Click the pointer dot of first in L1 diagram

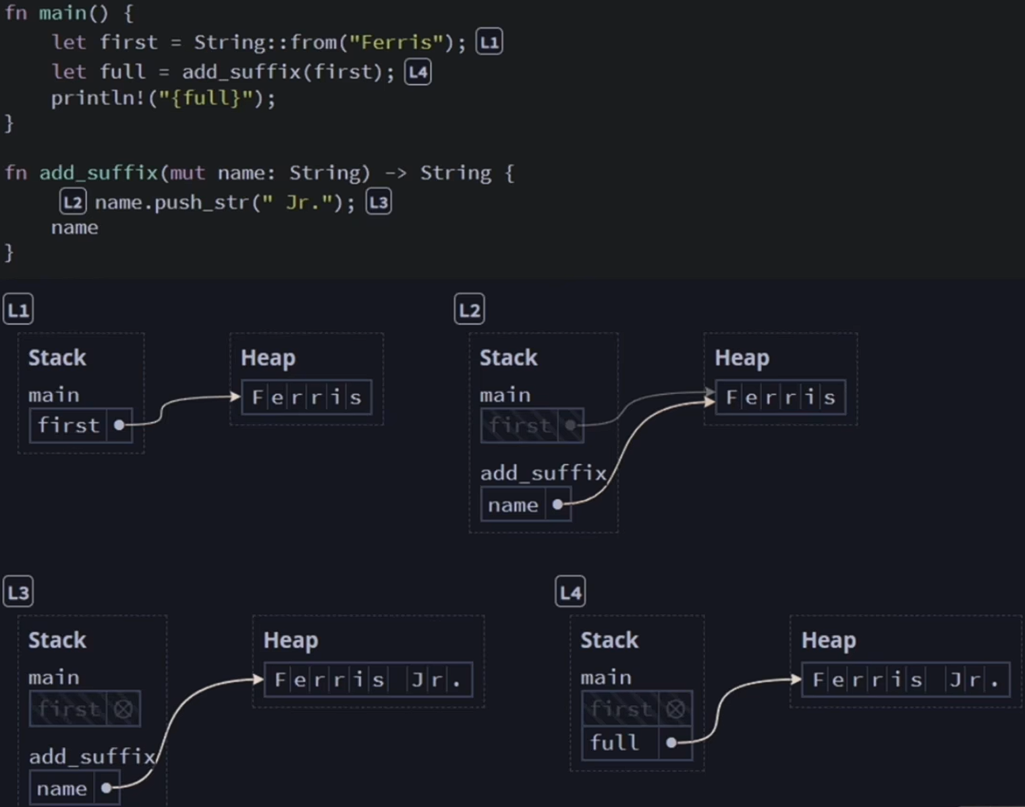[119, 425]
